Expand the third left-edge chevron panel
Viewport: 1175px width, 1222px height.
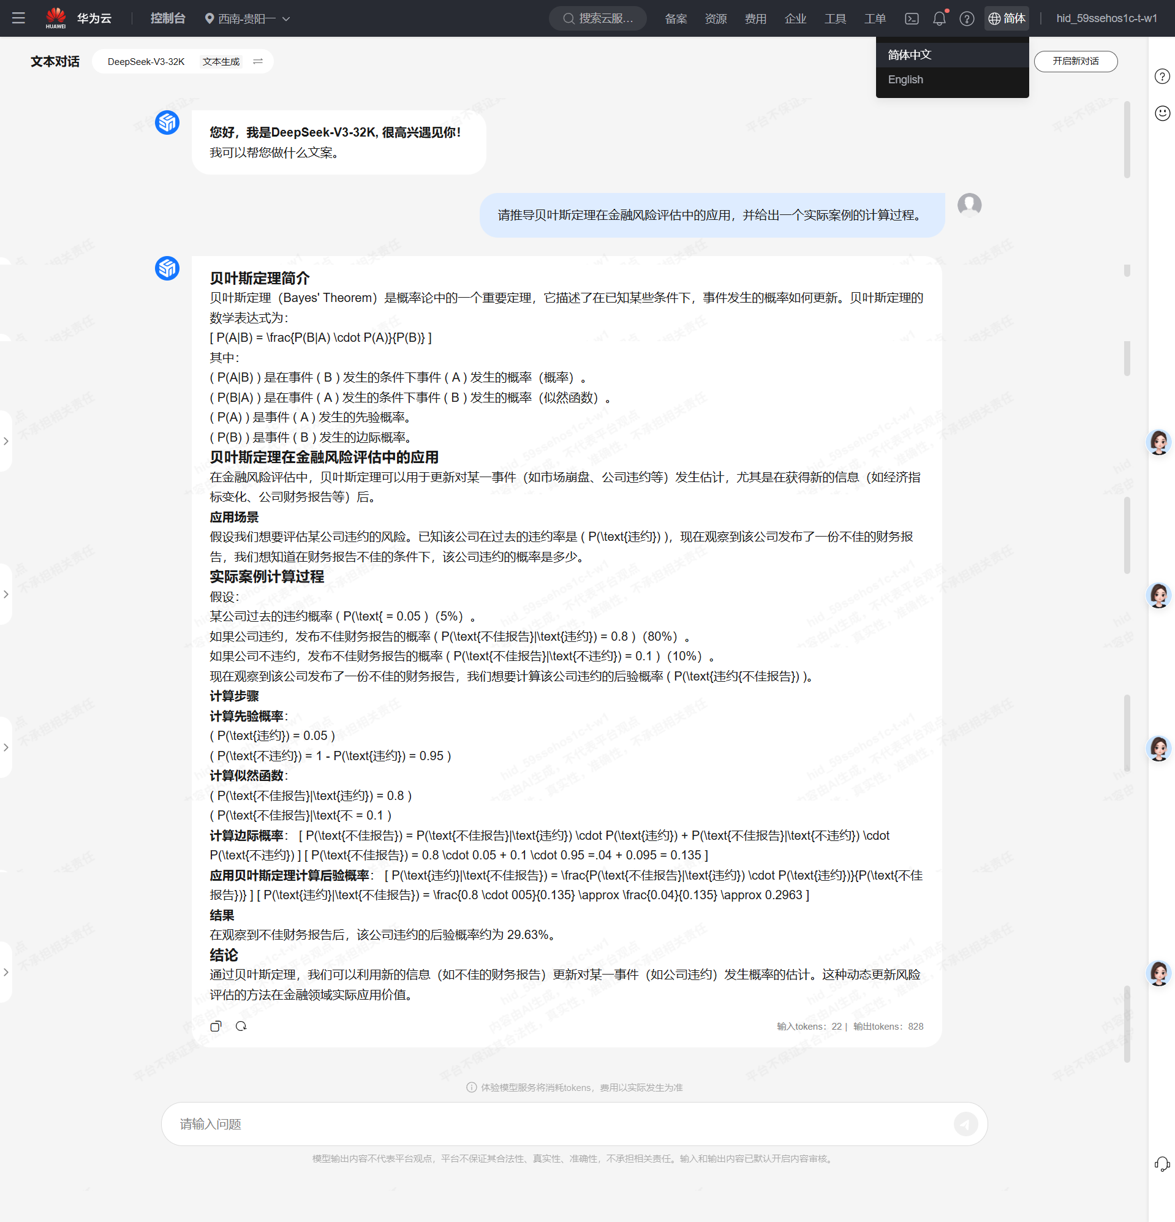[x=6, y=747]
